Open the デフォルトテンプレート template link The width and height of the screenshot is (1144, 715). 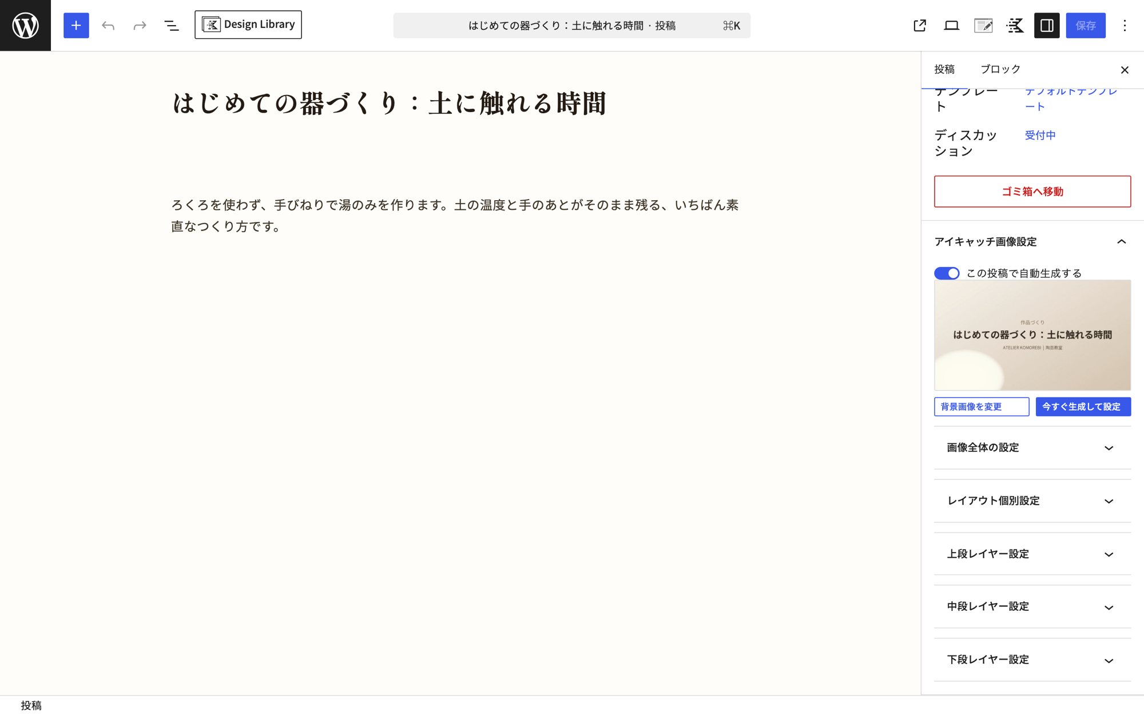click(1071, 98)
